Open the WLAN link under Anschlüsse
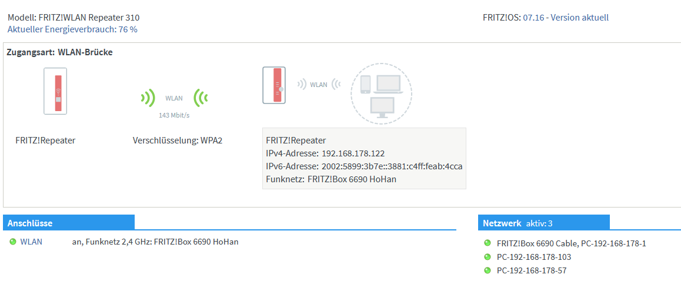 (31, 242)
